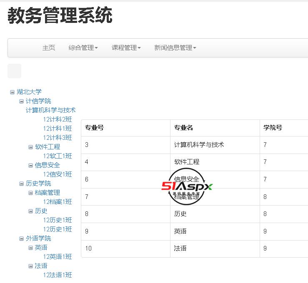The width and height of the screenshot is (308, 283).
Task: Collapse the 外语学院 branch via its icon
Action: pyautogui.click(x=21, y=238)
